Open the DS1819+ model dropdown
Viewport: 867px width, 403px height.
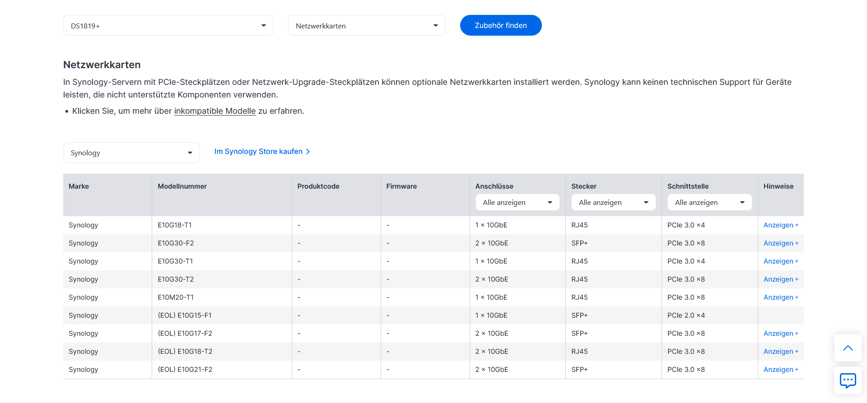pyautogui.click(x=168, y=26)
